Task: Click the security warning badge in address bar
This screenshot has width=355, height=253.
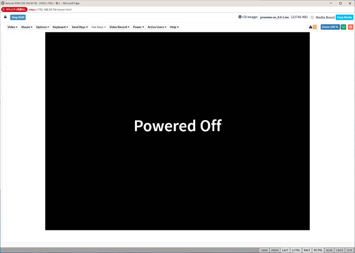Action: [x=14, y=9]
